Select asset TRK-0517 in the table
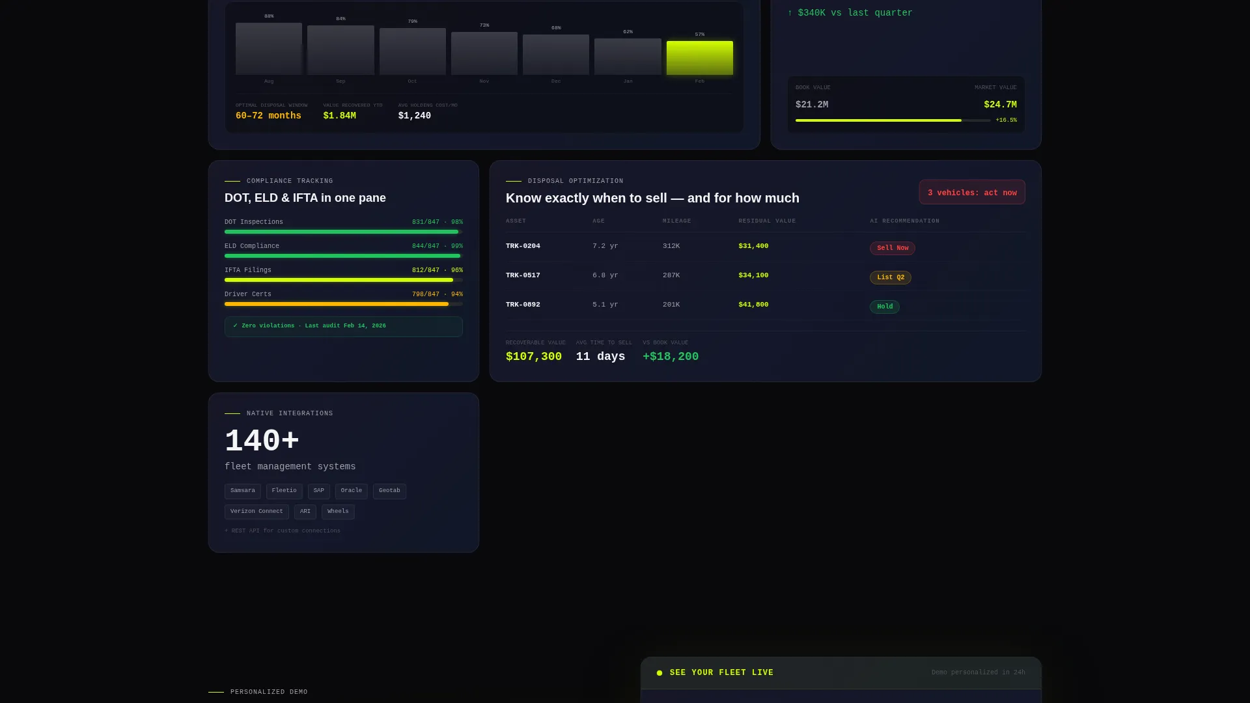This screenshot has width=1250, height=703. click(523, 275)
